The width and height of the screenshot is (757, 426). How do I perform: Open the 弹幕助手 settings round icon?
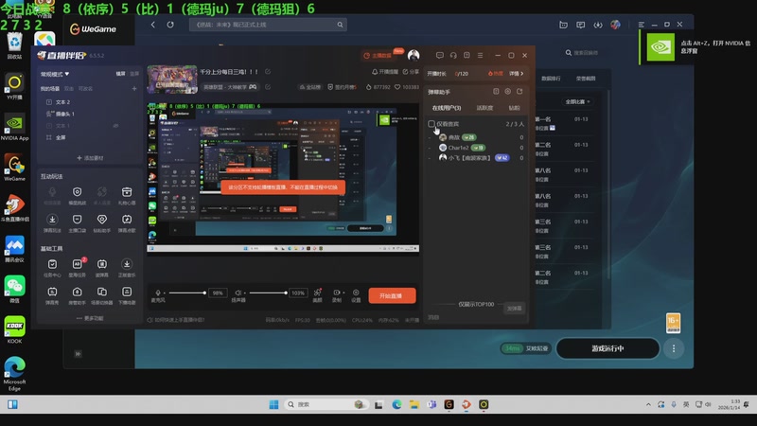(x=507, y=91)
